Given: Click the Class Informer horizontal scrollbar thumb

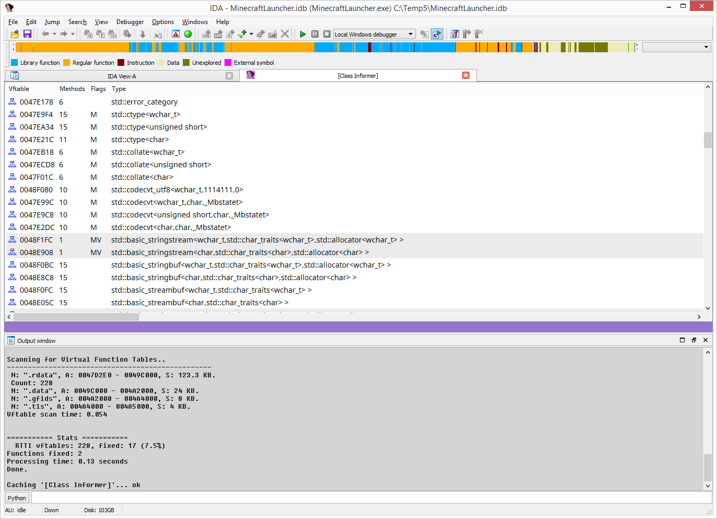Looking at the screenshot, I should click(76, 317).
